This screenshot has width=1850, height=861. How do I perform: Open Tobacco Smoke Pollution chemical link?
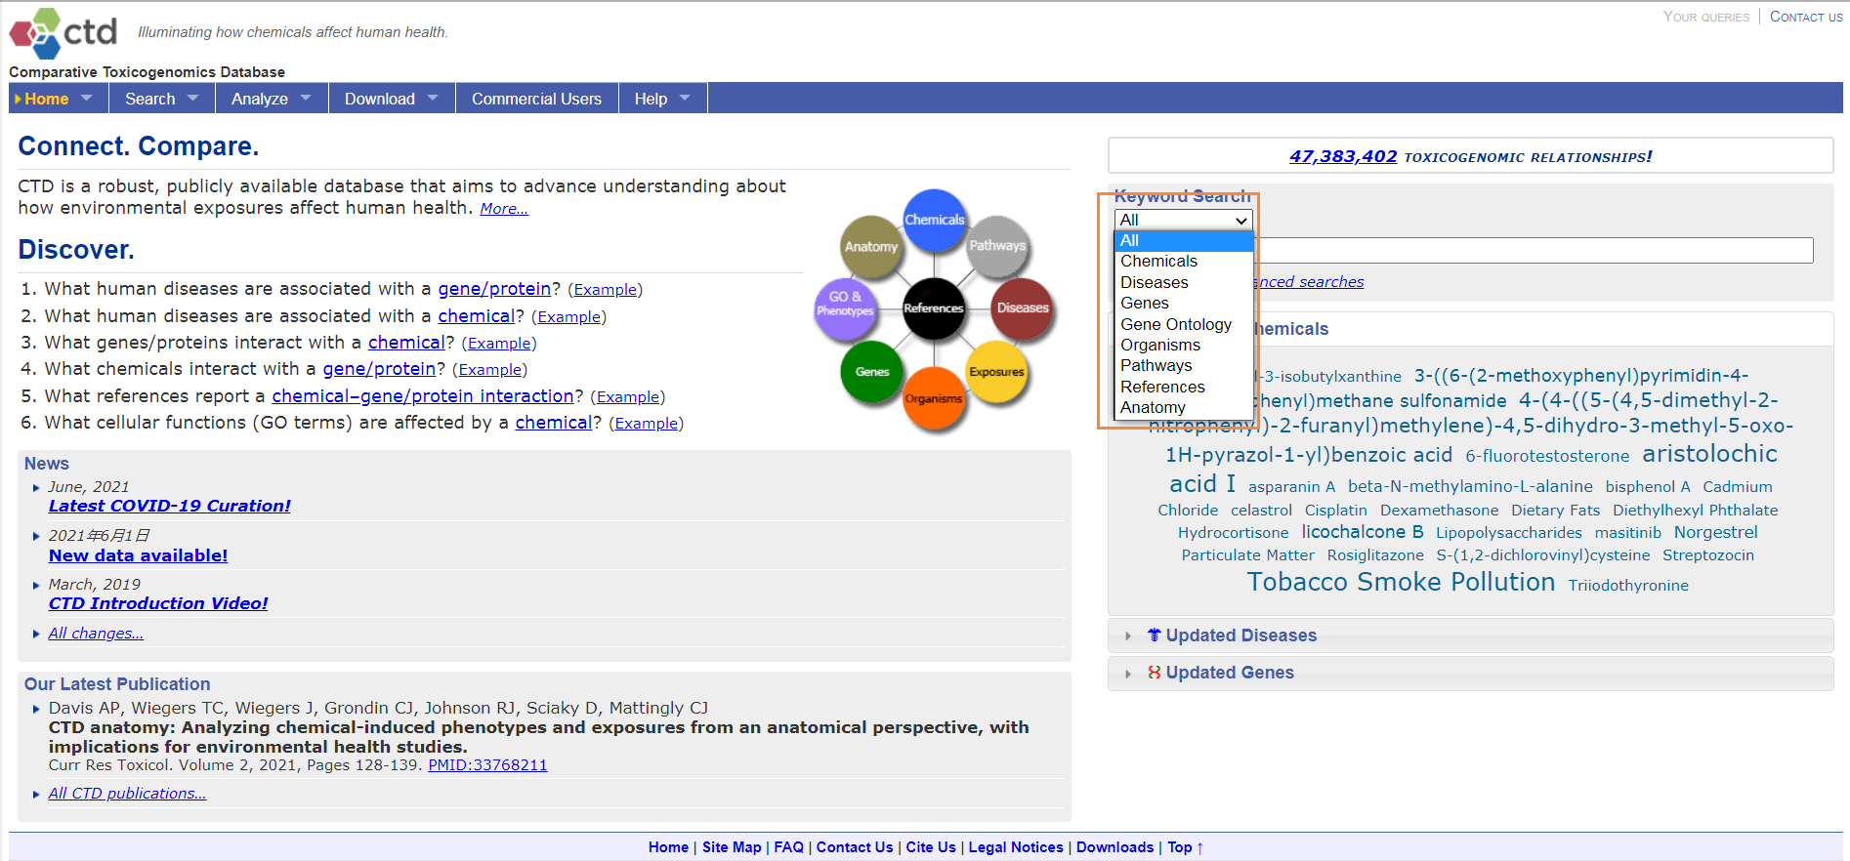[x=1402, y=582]
